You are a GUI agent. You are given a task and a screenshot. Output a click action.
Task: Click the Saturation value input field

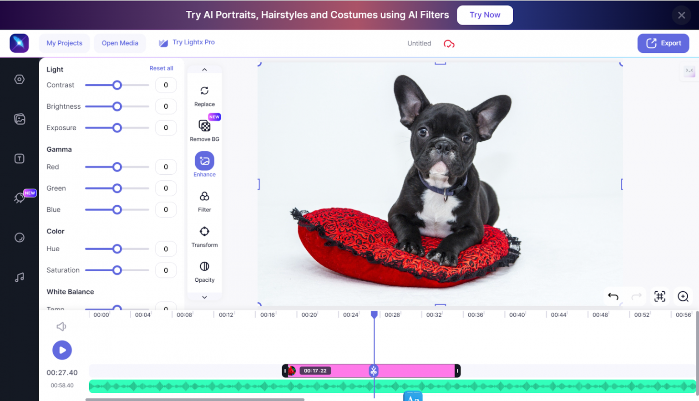pyautogui.click(x=166, y=270)
